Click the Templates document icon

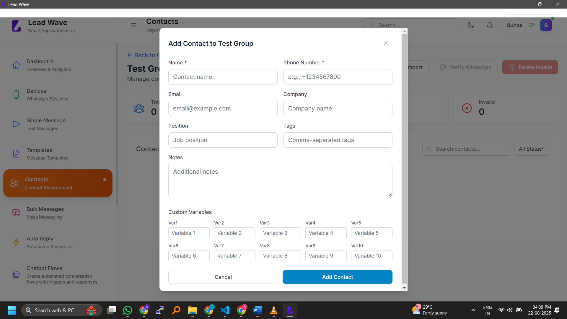[x=16, y=154]
